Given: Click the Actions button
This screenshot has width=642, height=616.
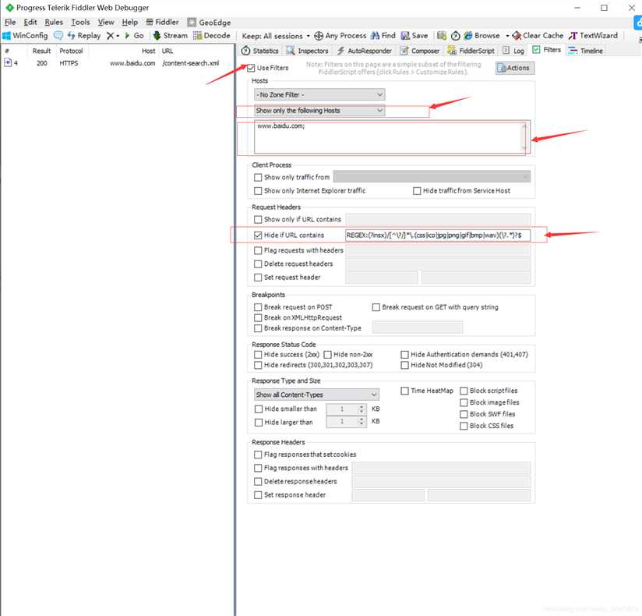Looking at the screenshot, I should point(515,68).
